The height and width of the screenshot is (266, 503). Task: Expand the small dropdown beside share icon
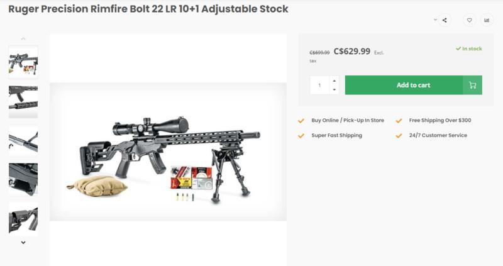[435, 20]
